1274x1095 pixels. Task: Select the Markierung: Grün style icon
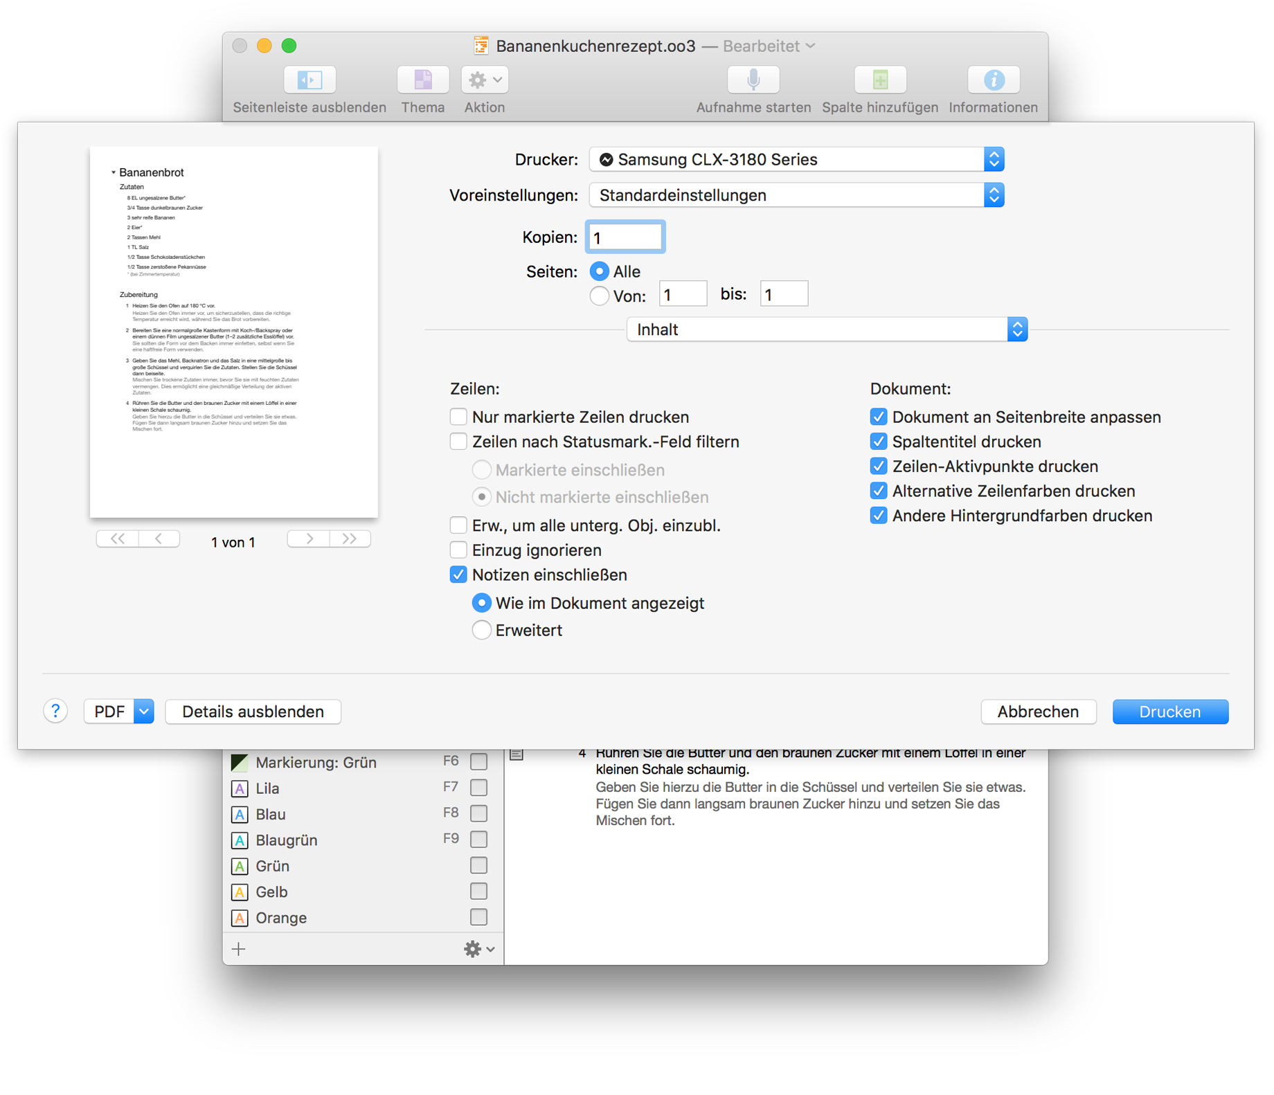coord(240,763)
